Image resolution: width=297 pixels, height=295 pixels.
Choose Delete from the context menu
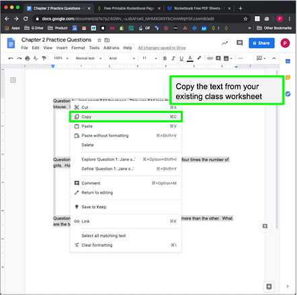pos(126,145)
